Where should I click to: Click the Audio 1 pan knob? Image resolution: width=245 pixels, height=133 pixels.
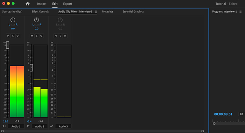click(13, 20)
